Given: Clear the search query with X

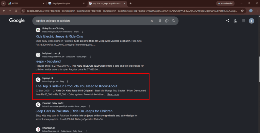Looking at the screenshot, I should click(152, 21).
